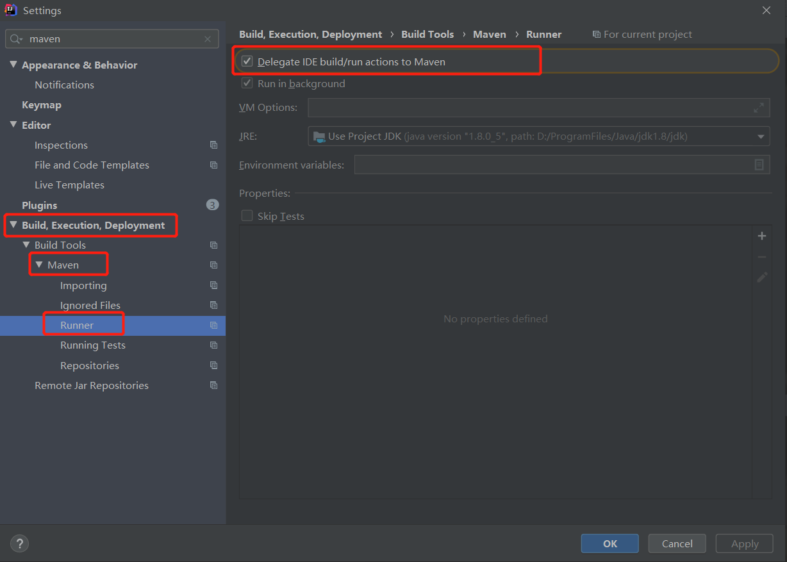The height and width of the screenshot is (562, 787).
Task: Expand the VM Options field with arrows icon
Action: pyautogui.click(x=759, y=108)
